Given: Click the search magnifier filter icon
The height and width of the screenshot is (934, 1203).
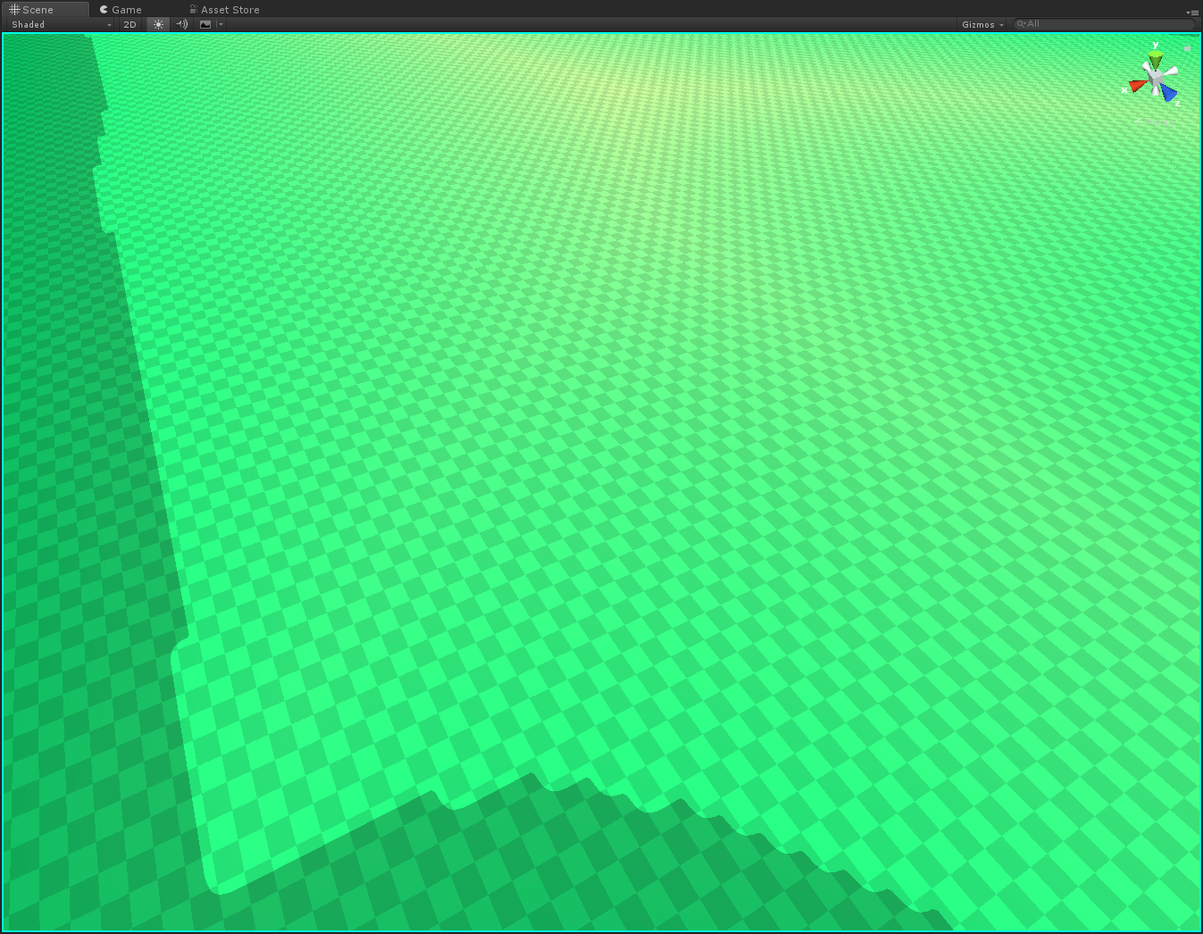Looking at the screenshot, I should coord(1021,24).
